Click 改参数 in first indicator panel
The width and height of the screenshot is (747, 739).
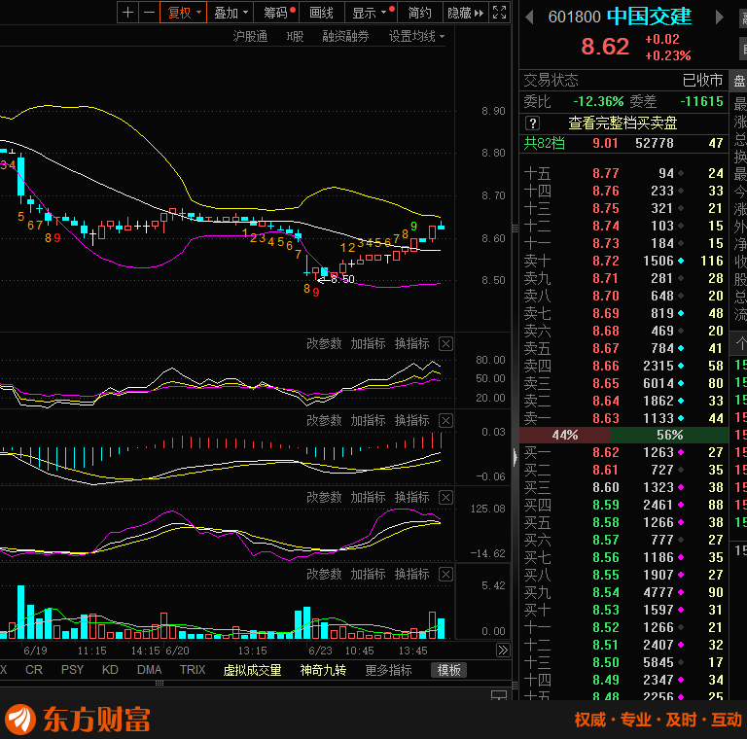tap(324, 343)
